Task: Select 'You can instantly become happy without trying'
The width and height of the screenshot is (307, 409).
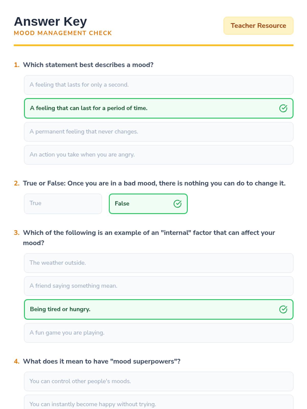Action: [158, 404]
